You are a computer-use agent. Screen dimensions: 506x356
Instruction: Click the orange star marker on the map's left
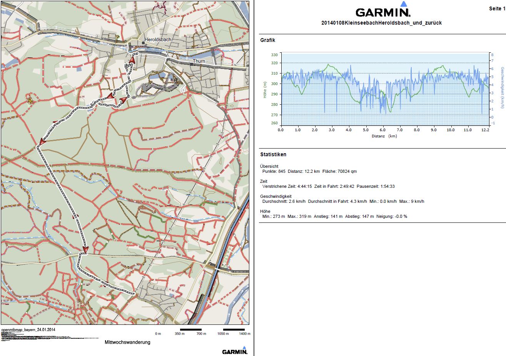[x=30, y=100]
